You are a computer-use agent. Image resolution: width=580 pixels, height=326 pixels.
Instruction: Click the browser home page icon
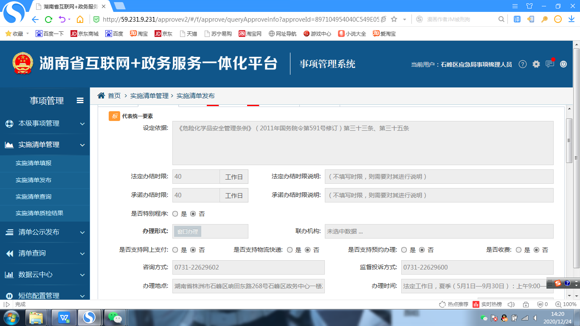pos(80,19)
